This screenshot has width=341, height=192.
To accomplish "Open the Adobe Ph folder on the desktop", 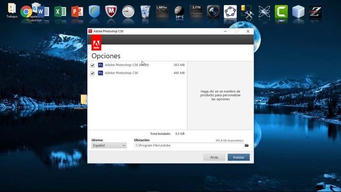I will coord(84,102).
